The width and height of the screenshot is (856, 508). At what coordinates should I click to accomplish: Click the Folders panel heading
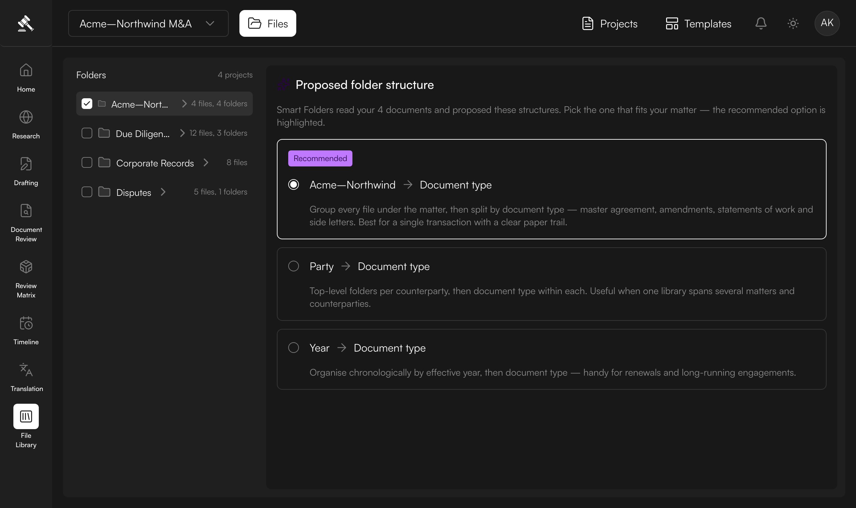[x=91, y=75]
